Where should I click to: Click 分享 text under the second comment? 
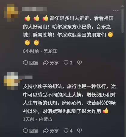pyautogui.click(x=54, y=131)
